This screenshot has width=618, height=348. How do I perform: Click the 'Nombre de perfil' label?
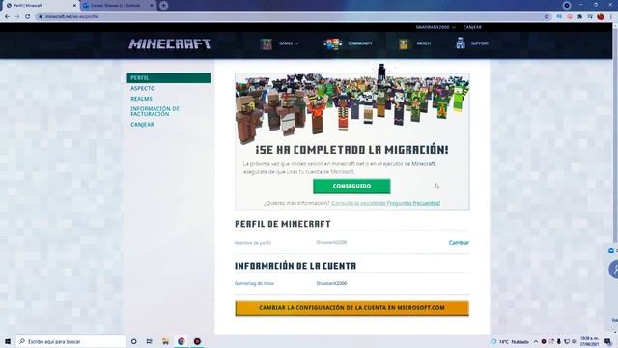click(x=253, y=243)
